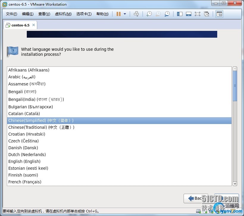
Task: Open the power options dropdown arrow
Action: point(125,14)
